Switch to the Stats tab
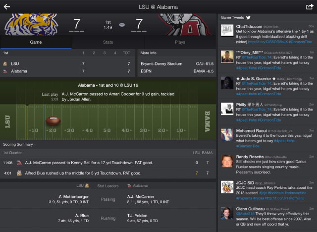317x232 pixels. click(108, 42)
